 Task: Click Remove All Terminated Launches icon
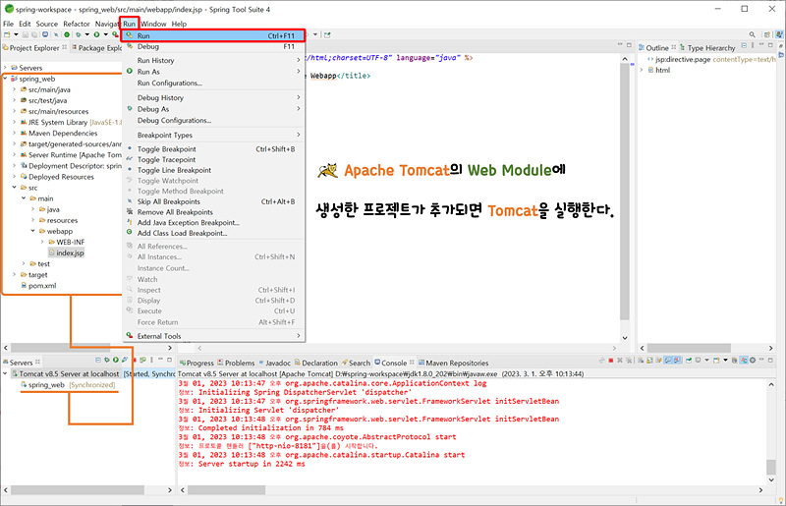(x=629, y=360)
